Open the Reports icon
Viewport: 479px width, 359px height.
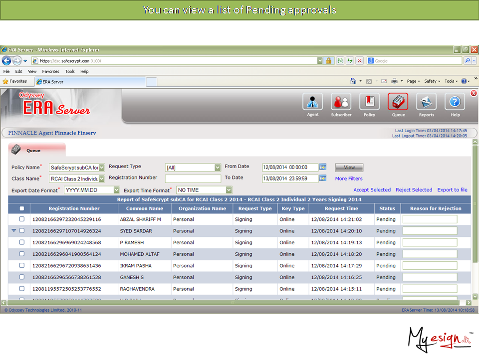426,102
